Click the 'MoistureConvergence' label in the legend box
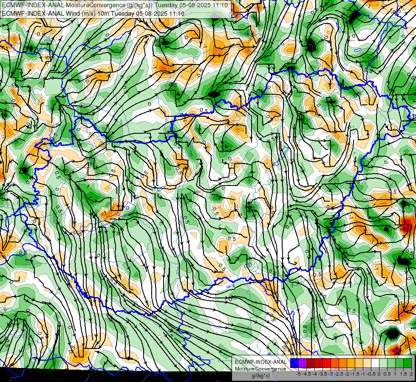 (260, 369)
